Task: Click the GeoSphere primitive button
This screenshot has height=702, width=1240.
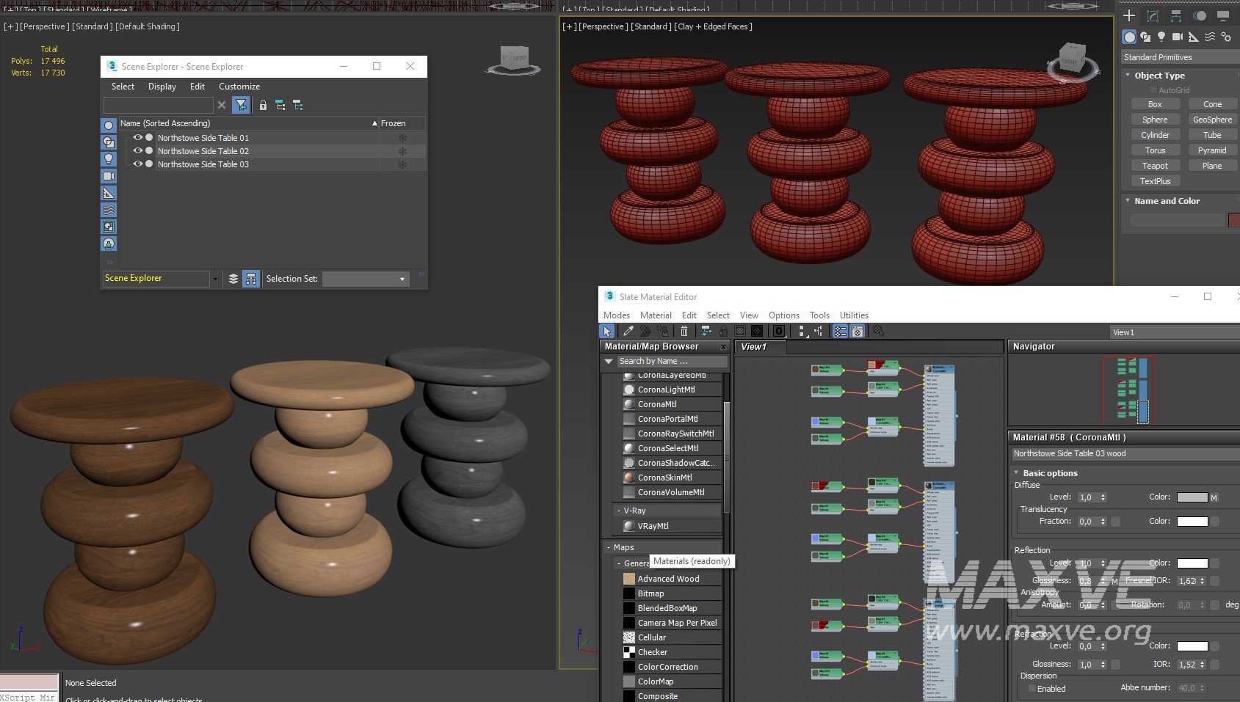Action: 1211,120
